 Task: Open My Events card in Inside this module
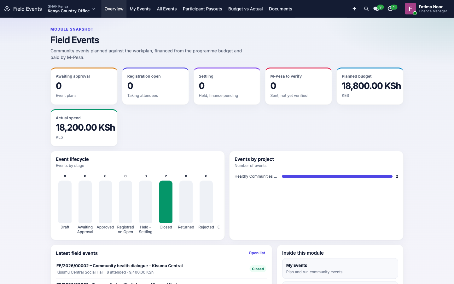pos(340,269)
